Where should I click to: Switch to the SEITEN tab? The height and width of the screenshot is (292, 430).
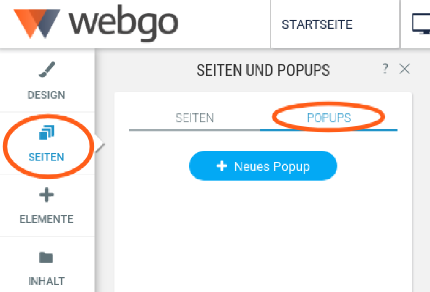coord(195,118)
